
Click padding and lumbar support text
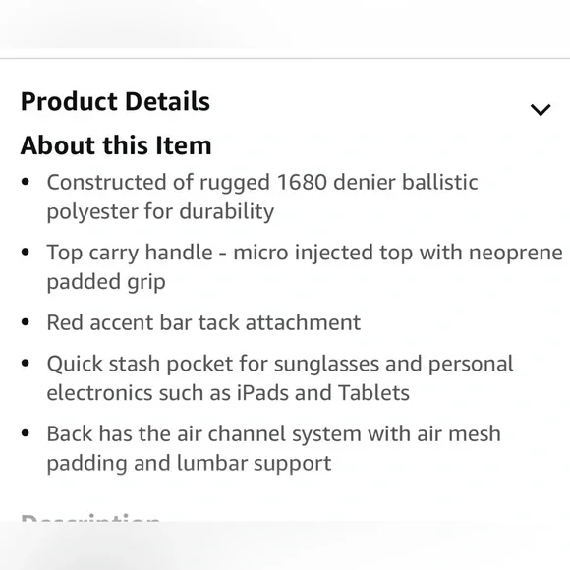pos(189,464)
